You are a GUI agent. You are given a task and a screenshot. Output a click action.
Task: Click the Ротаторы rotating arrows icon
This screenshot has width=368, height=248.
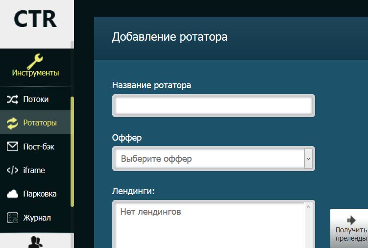[x=12, y=123]
